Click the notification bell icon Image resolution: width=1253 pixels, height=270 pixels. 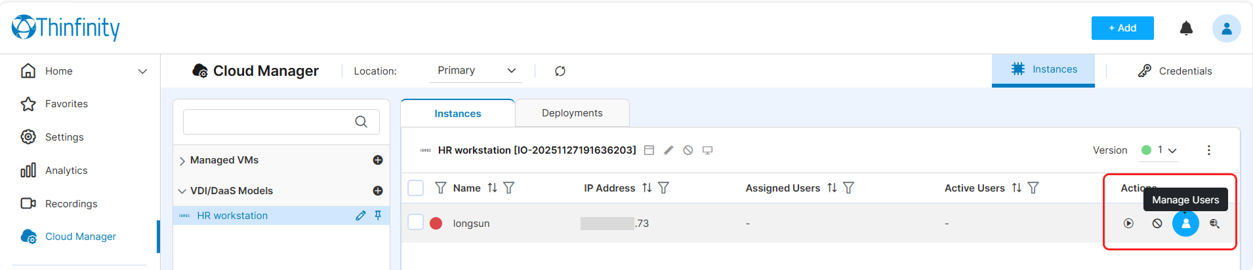[1186, 28]
